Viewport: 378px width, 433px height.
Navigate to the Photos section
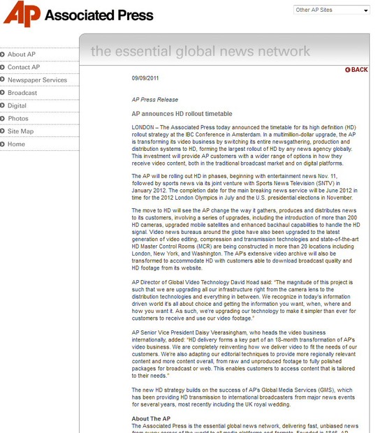(18, 119)
